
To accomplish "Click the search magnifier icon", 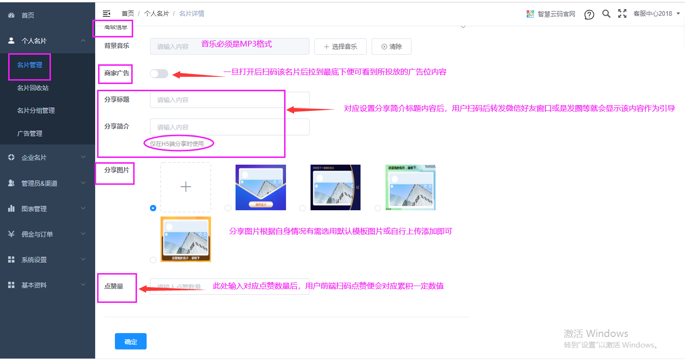I will [606, 14].
